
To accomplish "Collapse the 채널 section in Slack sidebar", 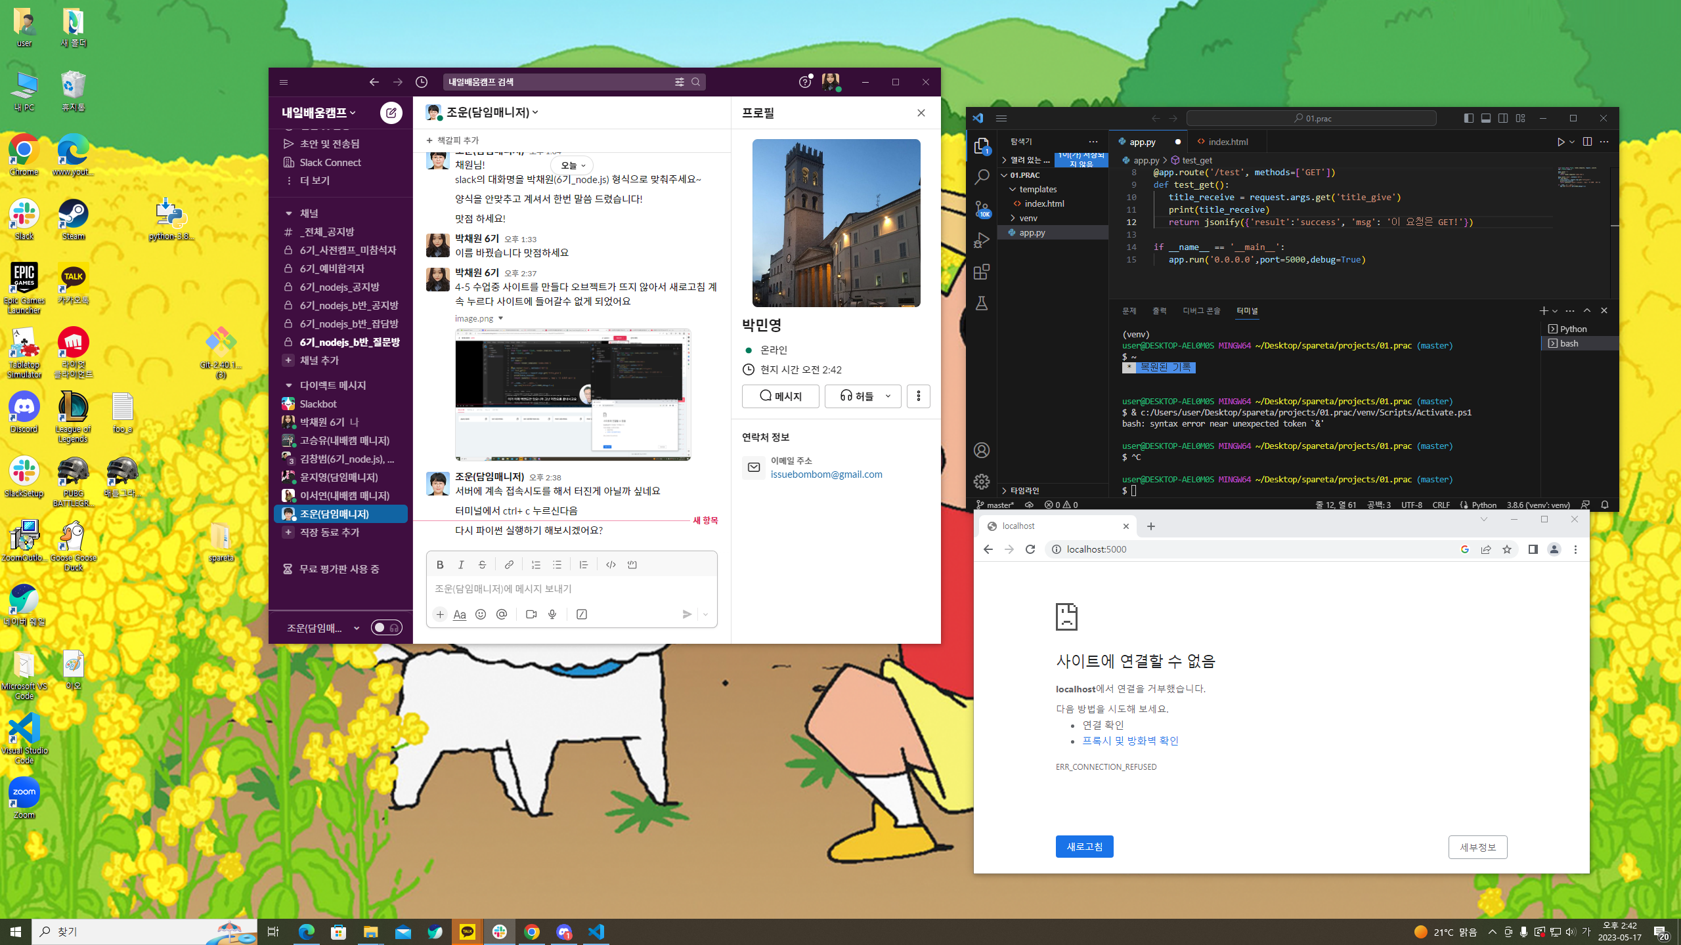I will point(288,213).
